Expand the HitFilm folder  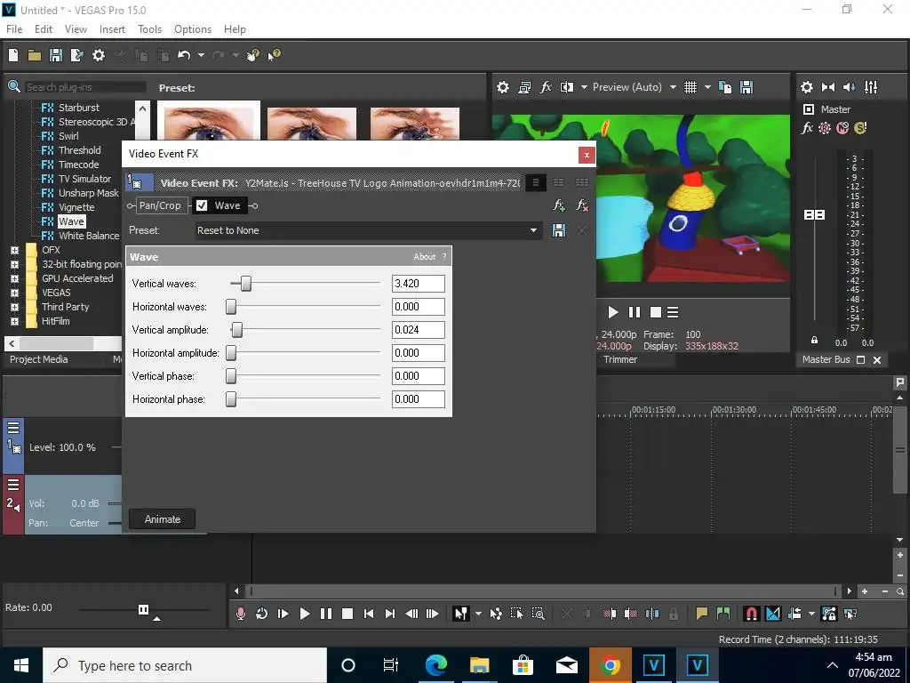tap(14, 321)
